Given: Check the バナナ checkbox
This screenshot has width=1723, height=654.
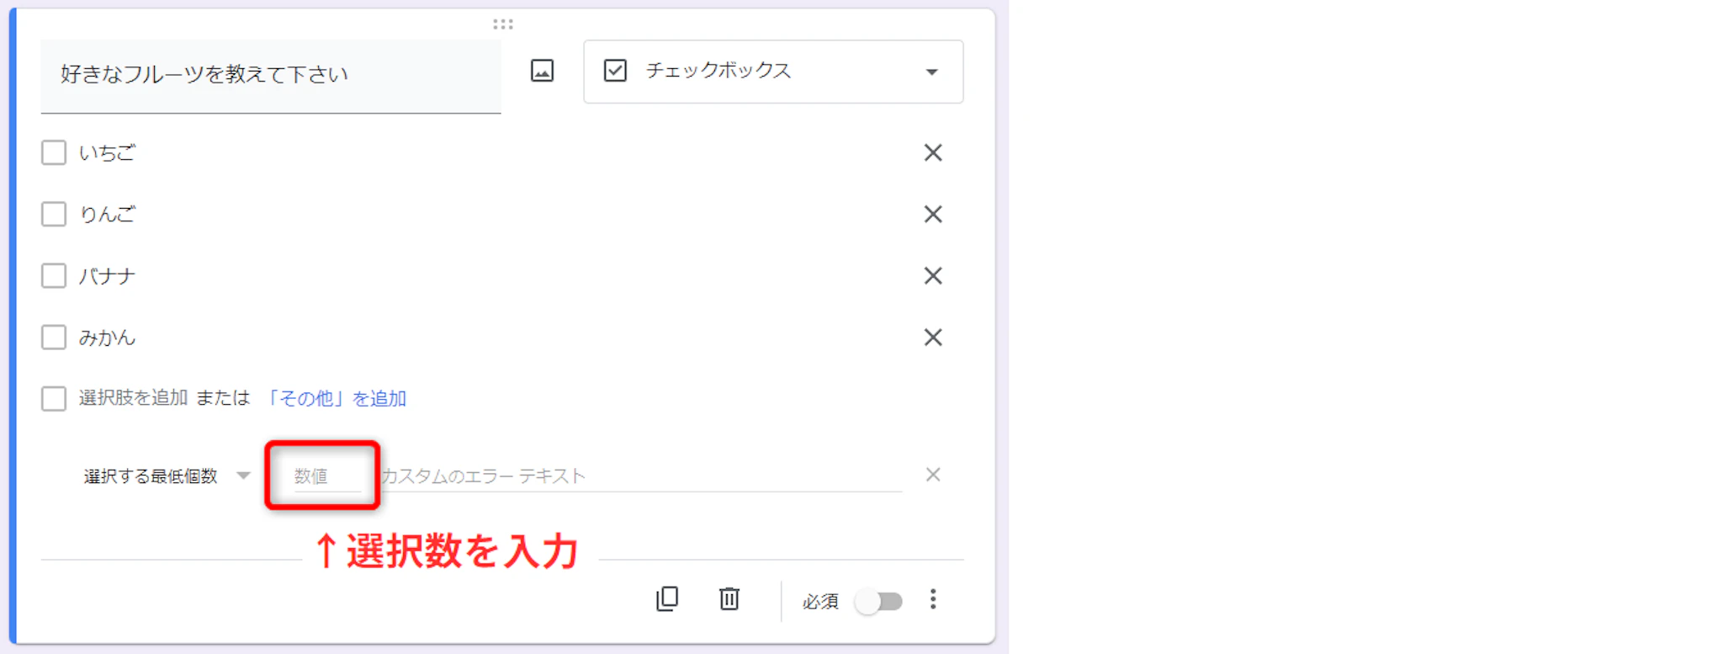Looking at the screenshot, I should [x=54, y=275].
